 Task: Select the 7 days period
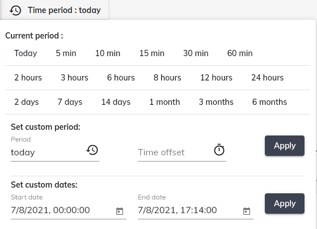70,102
